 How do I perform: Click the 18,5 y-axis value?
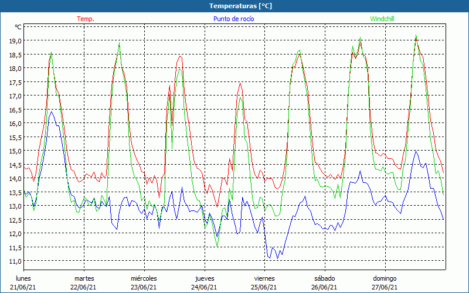pyautogui.click(x=15, y=54)
